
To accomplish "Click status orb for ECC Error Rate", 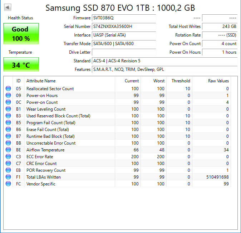I will tap(8, 157).
